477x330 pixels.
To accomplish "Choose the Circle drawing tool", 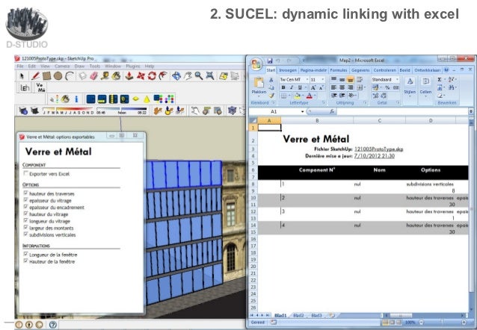I will tap(58, 76).
